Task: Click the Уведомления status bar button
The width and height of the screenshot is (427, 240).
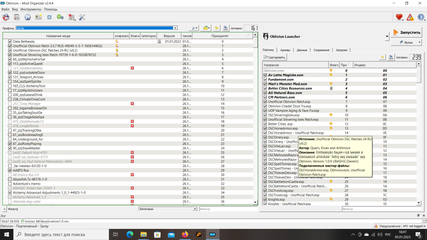Action: tap(387, 226)
